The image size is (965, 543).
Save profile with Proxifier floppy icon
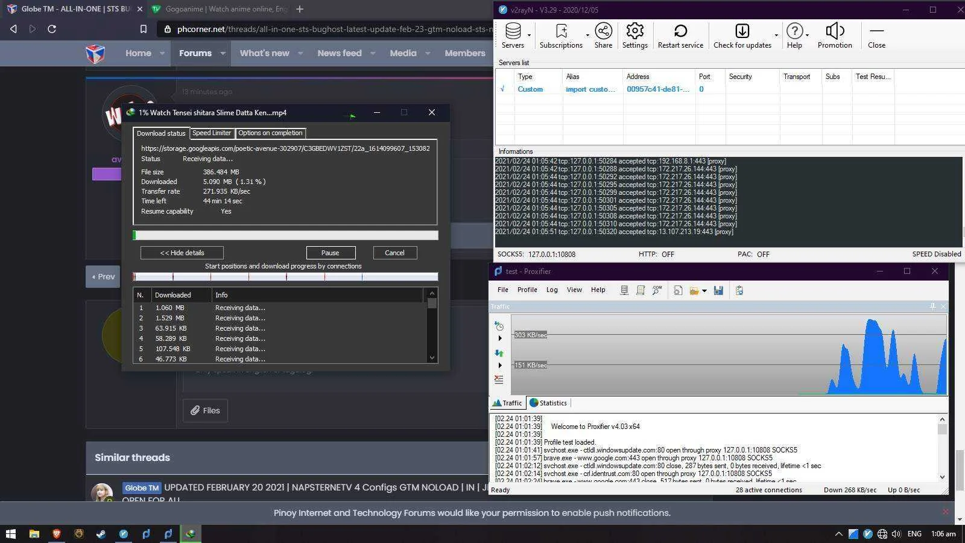pyautogui.click(x=718, y=290)
